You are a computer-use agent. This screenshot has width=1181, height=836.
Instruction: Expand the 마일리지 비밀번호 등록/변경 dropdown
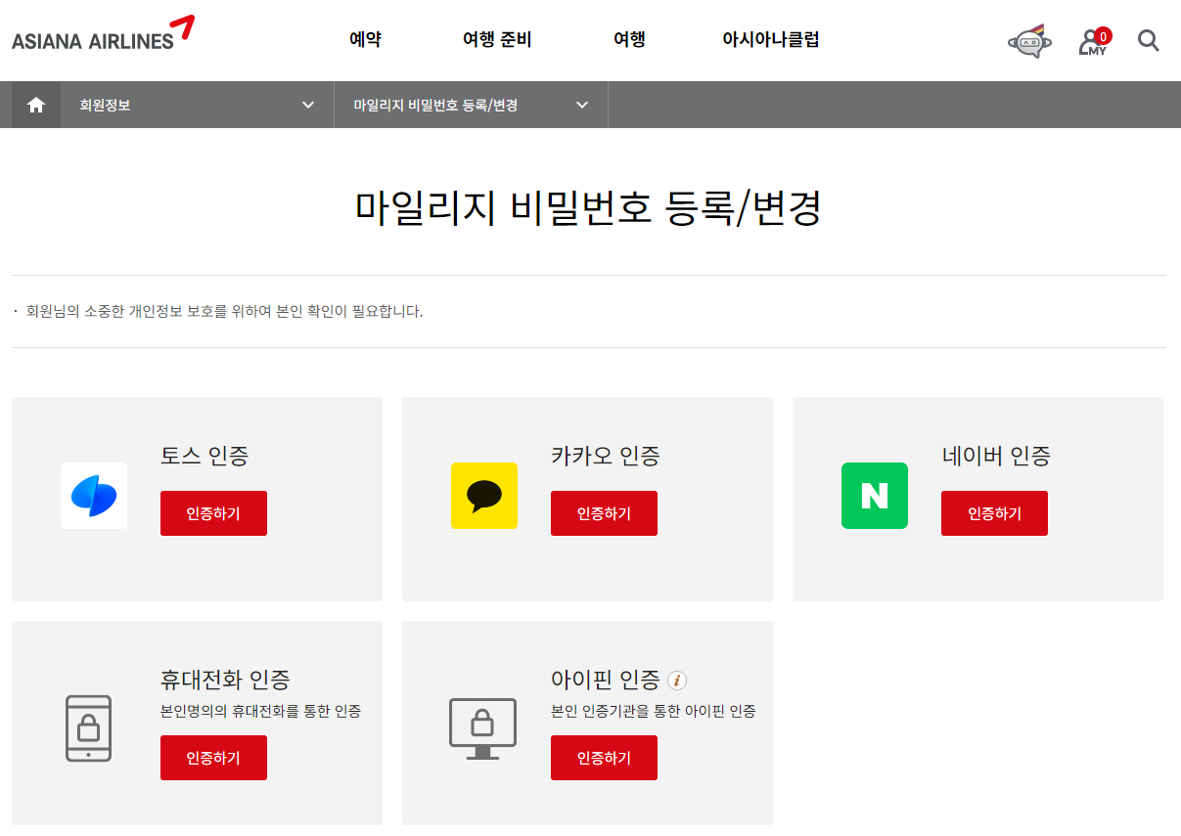click(x=472, y=105)
